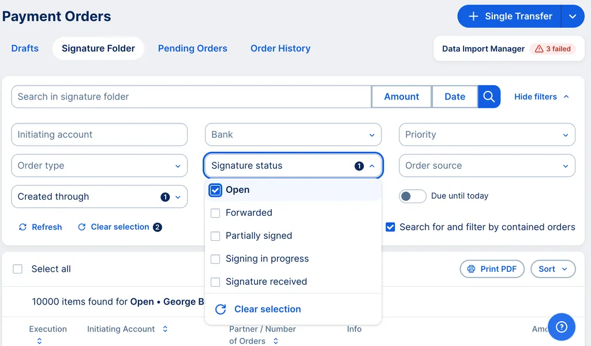Expand the Priority dropdown
Screen dimensions: 591x346
(487, 134)
